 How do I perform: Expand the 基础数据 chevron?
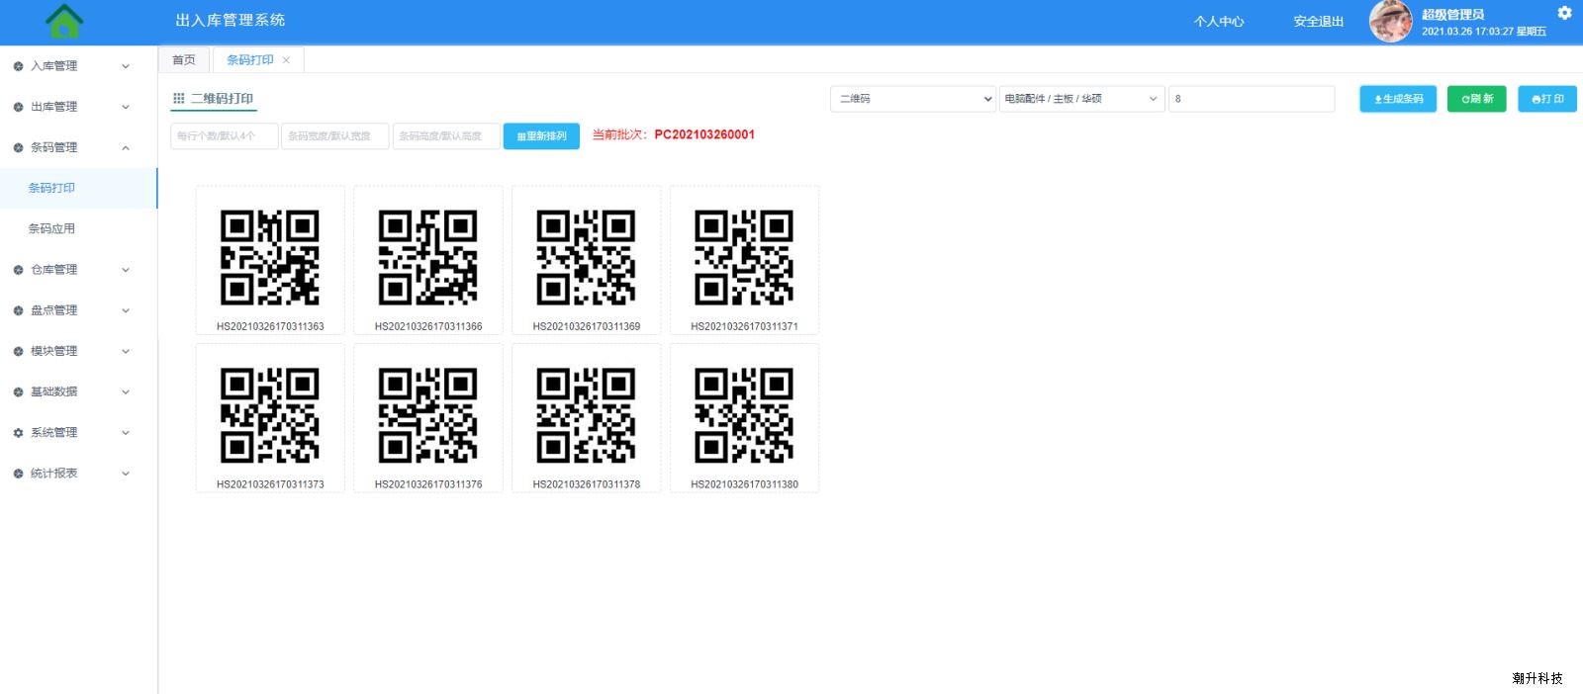tap(126, 392)
